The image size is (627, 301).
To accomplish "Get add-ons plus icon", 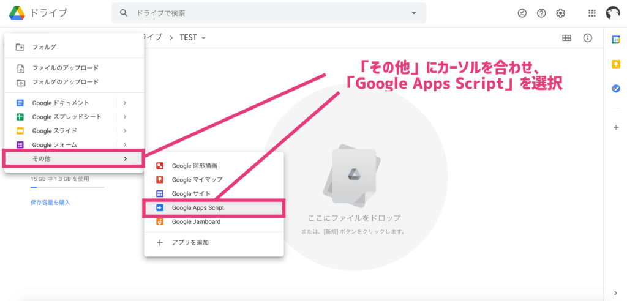I will click(x=616, y=127).
